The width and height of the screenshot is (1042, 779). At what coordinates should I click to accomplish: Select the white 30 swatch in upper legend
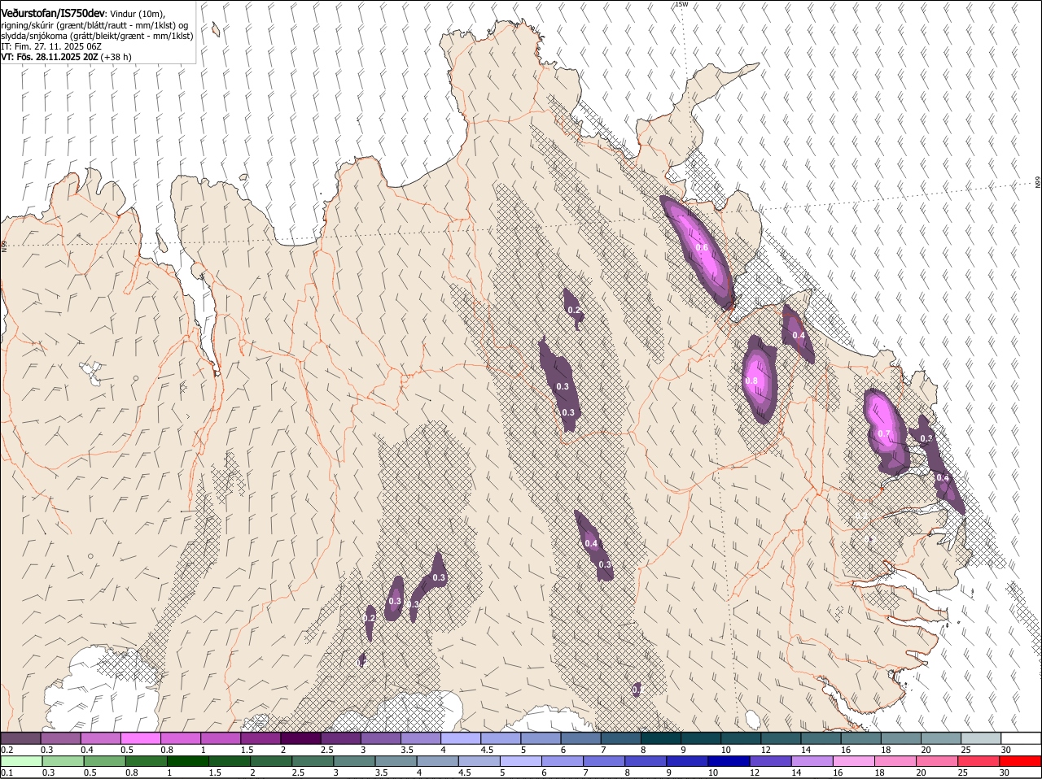pos(1021,738)
